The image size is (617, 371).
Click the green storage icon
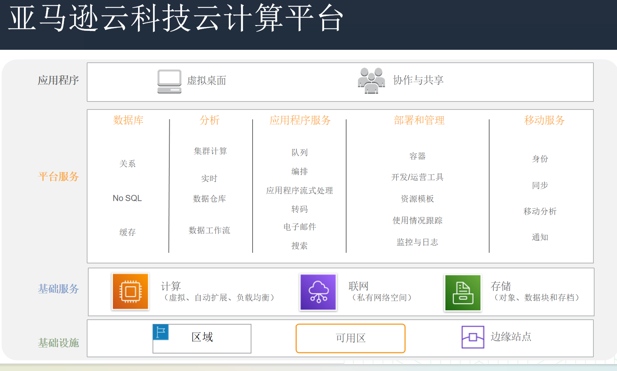[463, 293]
